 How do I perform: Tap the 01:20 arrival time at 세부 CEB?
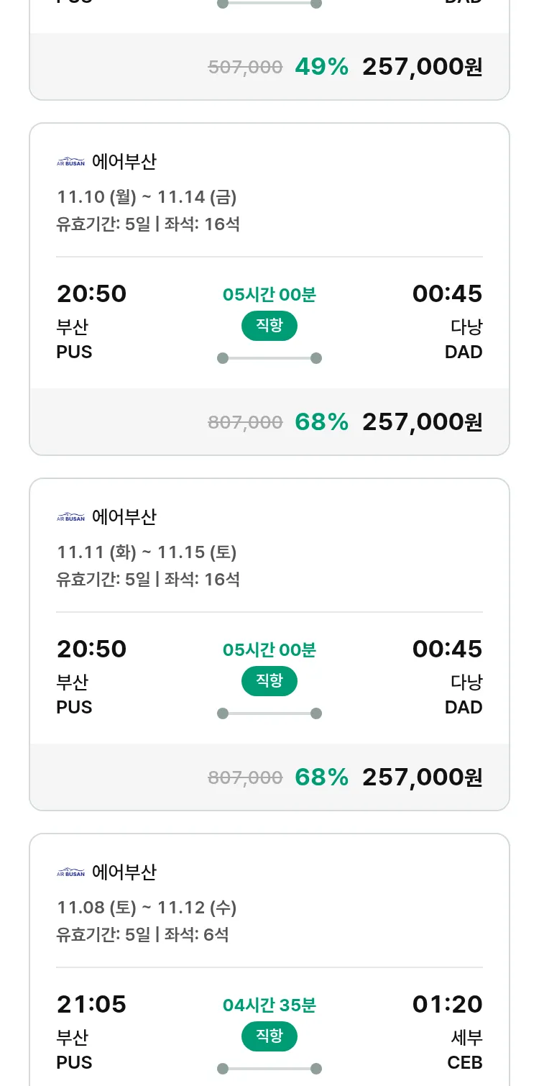click(x=447, y=1005)
